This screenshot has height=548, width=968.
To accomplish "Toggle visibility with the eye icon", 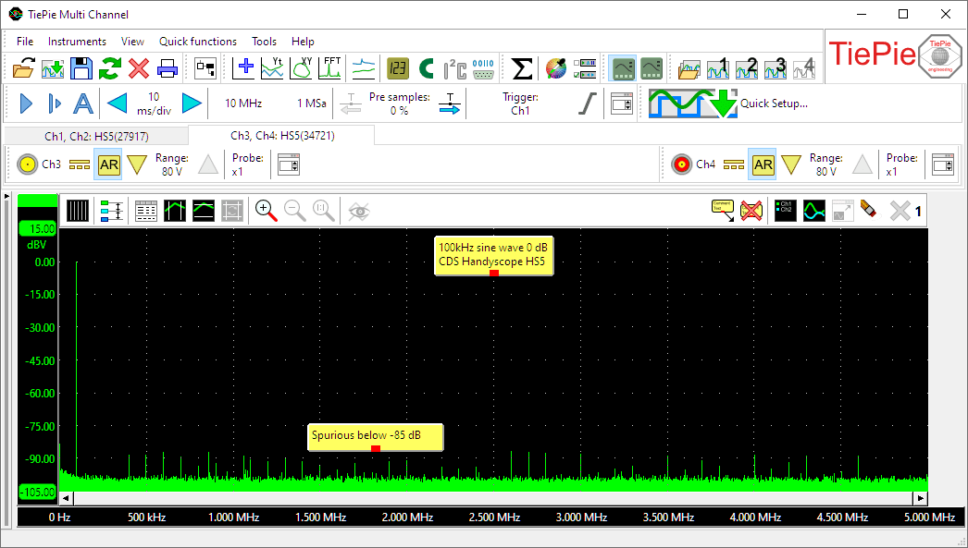I will (359, 211).
